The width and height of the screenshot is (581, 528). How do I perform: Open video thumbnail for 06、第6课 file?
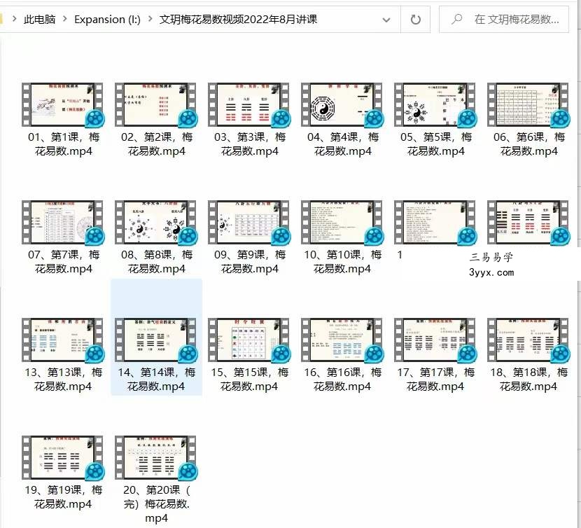pos(528,104)
